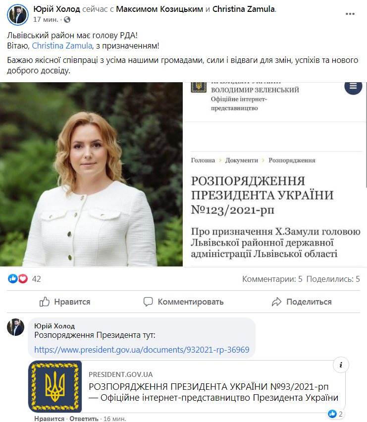This screenshot has height=422, width=367.
Task: Click Юрій Холод's post avatar
Action: pyautogui.click(x=18, y=15)
